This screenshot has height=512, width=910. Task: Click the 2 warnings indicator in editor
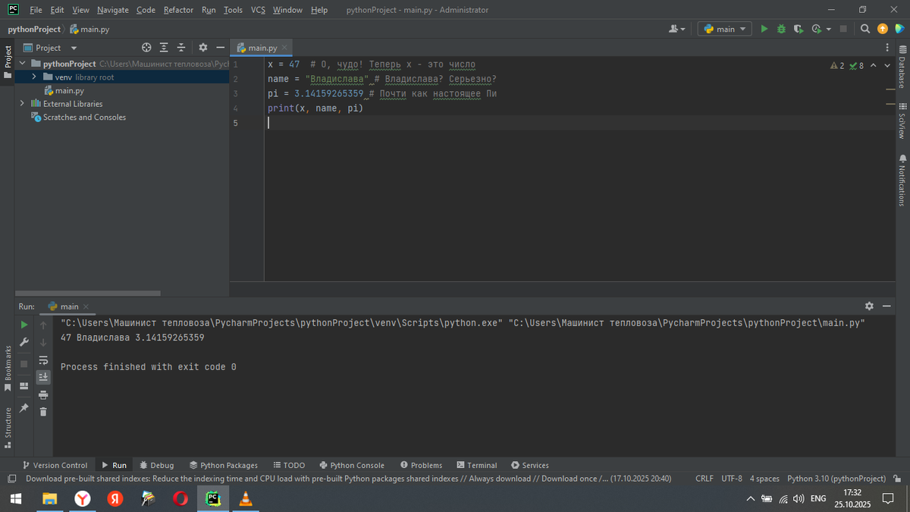click(838, 66)
